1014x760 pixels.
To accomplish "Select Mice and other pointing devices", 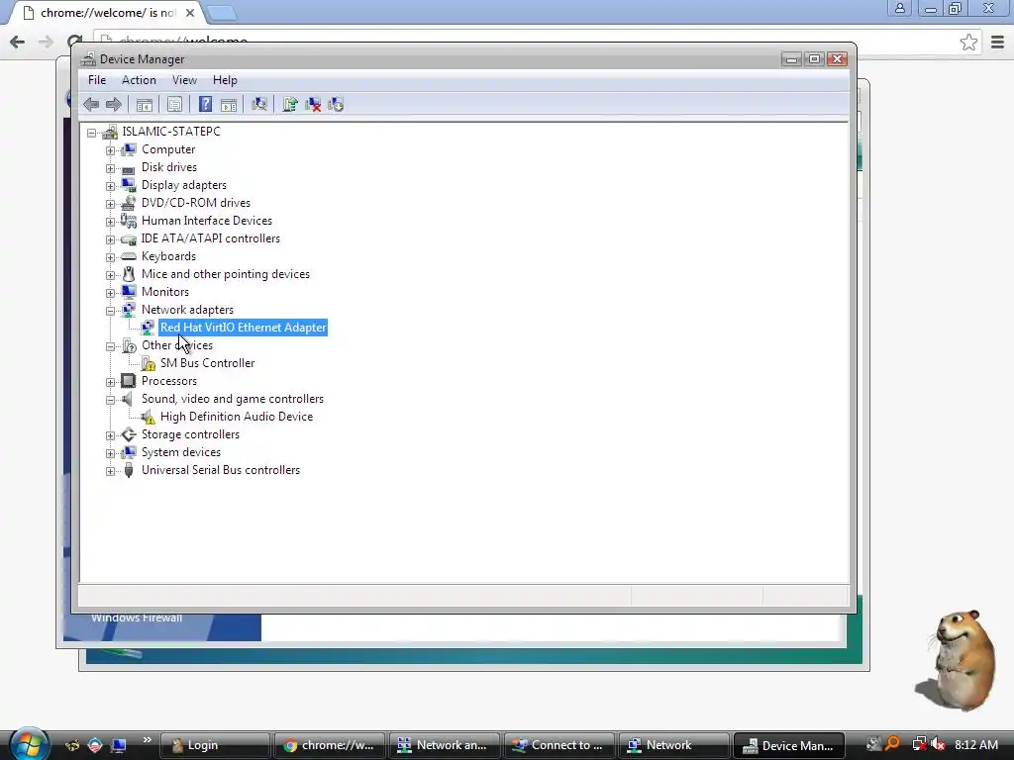I will pyautogui.click(x=226, y=274).
